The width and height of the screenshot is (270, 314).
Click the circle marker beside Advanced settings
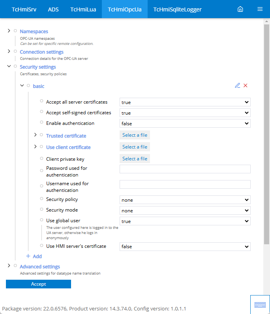pyautogui.click(x=15, y=266)
